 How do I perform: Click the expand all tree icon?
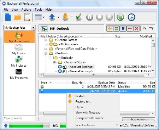coord(145,28)
